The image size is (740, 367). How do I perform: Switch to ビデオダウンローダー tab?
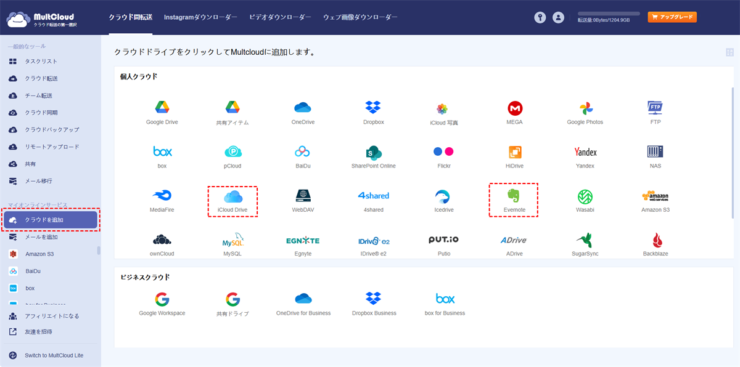pos(280,17)
